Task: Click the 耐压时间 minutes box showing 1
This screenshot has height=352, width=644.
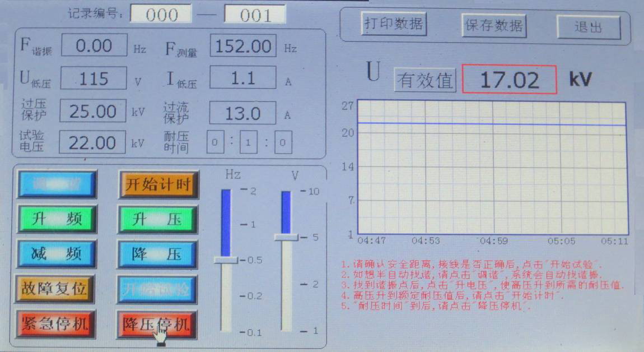Action: point(248,142)
